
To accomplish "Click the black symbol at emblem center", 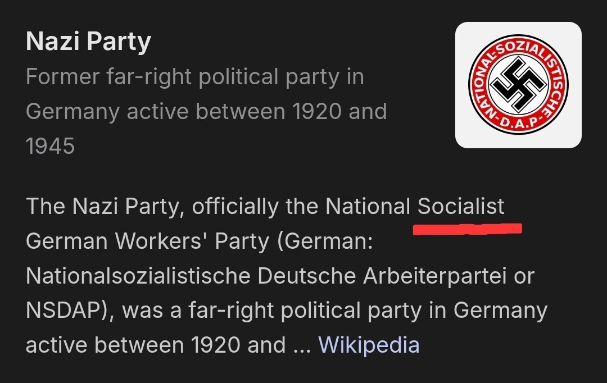I will pyautogui.click(x=518, y=85).
